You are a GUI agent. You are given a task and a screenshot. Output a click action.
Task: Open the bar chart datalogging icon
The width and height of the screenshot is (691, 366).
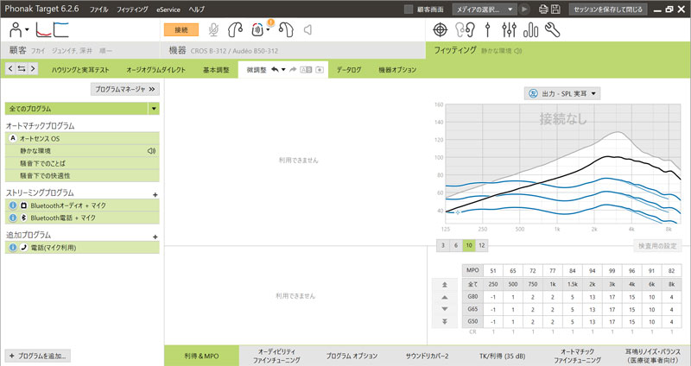pos(530,30)
